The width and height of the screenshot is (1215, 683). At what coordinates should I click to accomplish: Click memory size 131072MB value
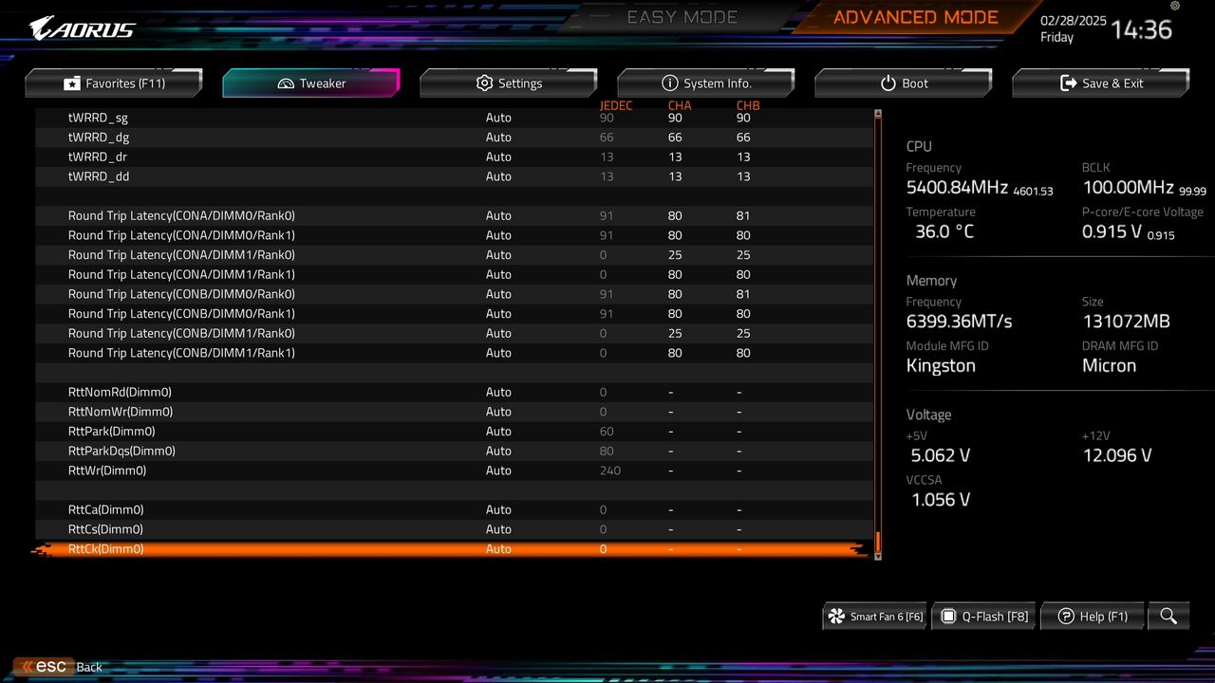[1126, 322]
